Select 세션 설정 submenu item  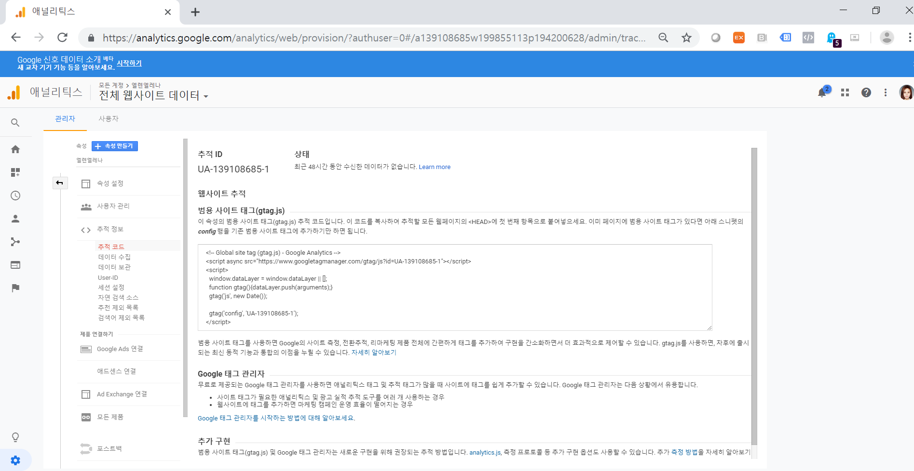coord(111,288)
